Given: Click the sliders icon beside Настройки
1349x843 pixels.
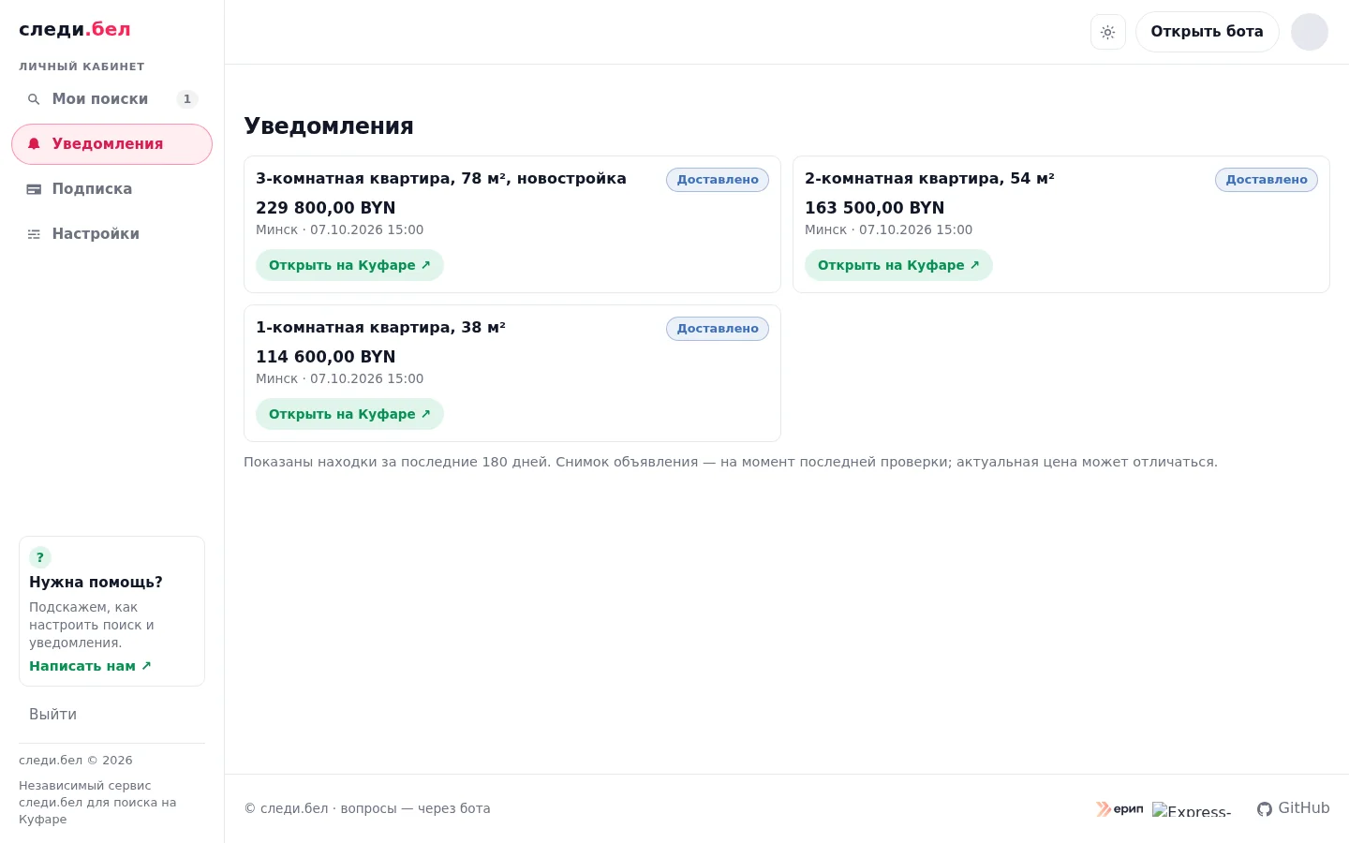Looking at the screenshot, I should click(x=34, y=234).
